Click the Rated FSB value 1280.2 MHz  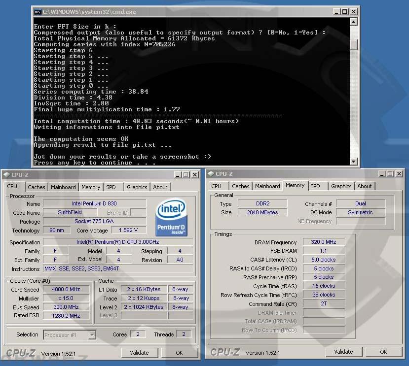[x=66, y=316]
